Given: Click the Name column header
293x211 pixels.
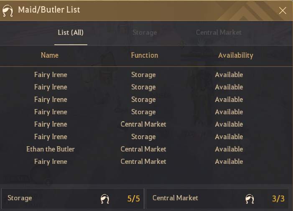Looking at the screenshot, I should (x=50, y=55).
